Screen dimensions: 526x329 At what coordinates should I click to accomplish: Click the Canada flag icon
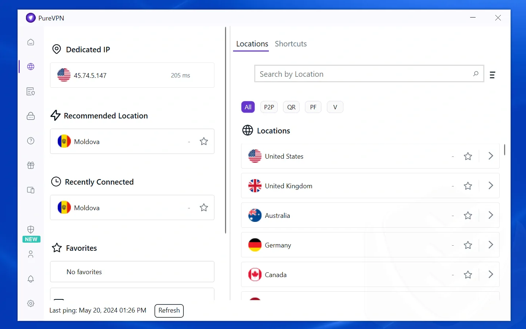click(255, 275)
